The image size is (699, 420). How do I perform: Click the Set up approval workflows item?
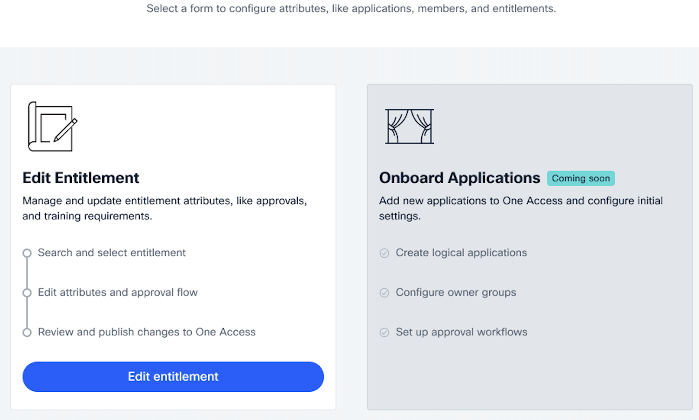tap(462, 332)
